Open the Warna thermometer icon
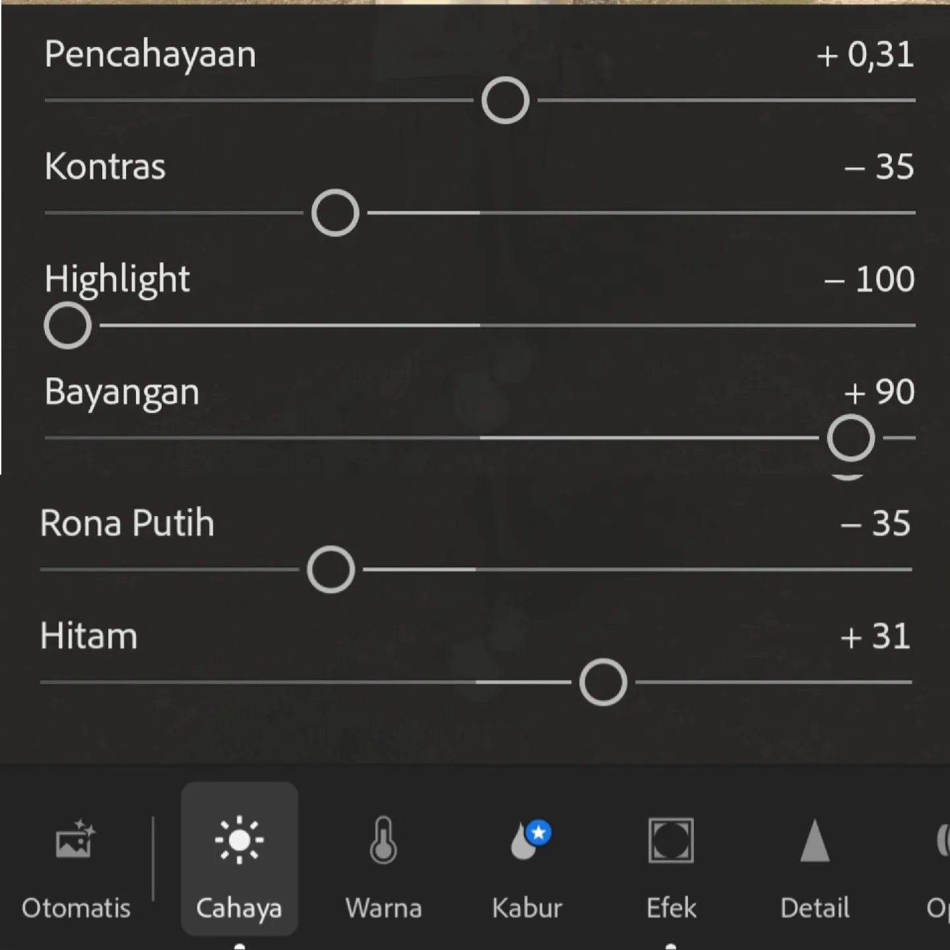This screenshot has height=950, width=950. coord(383,840)
